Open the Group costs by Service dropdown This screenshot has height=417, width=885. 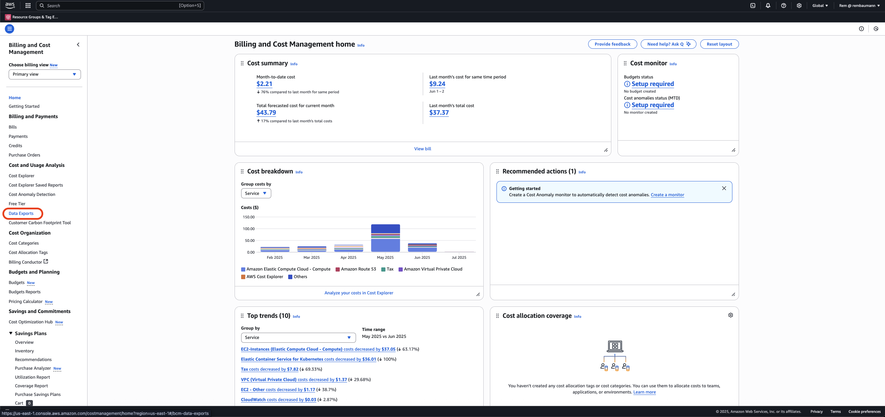click(x=256, y=193)
